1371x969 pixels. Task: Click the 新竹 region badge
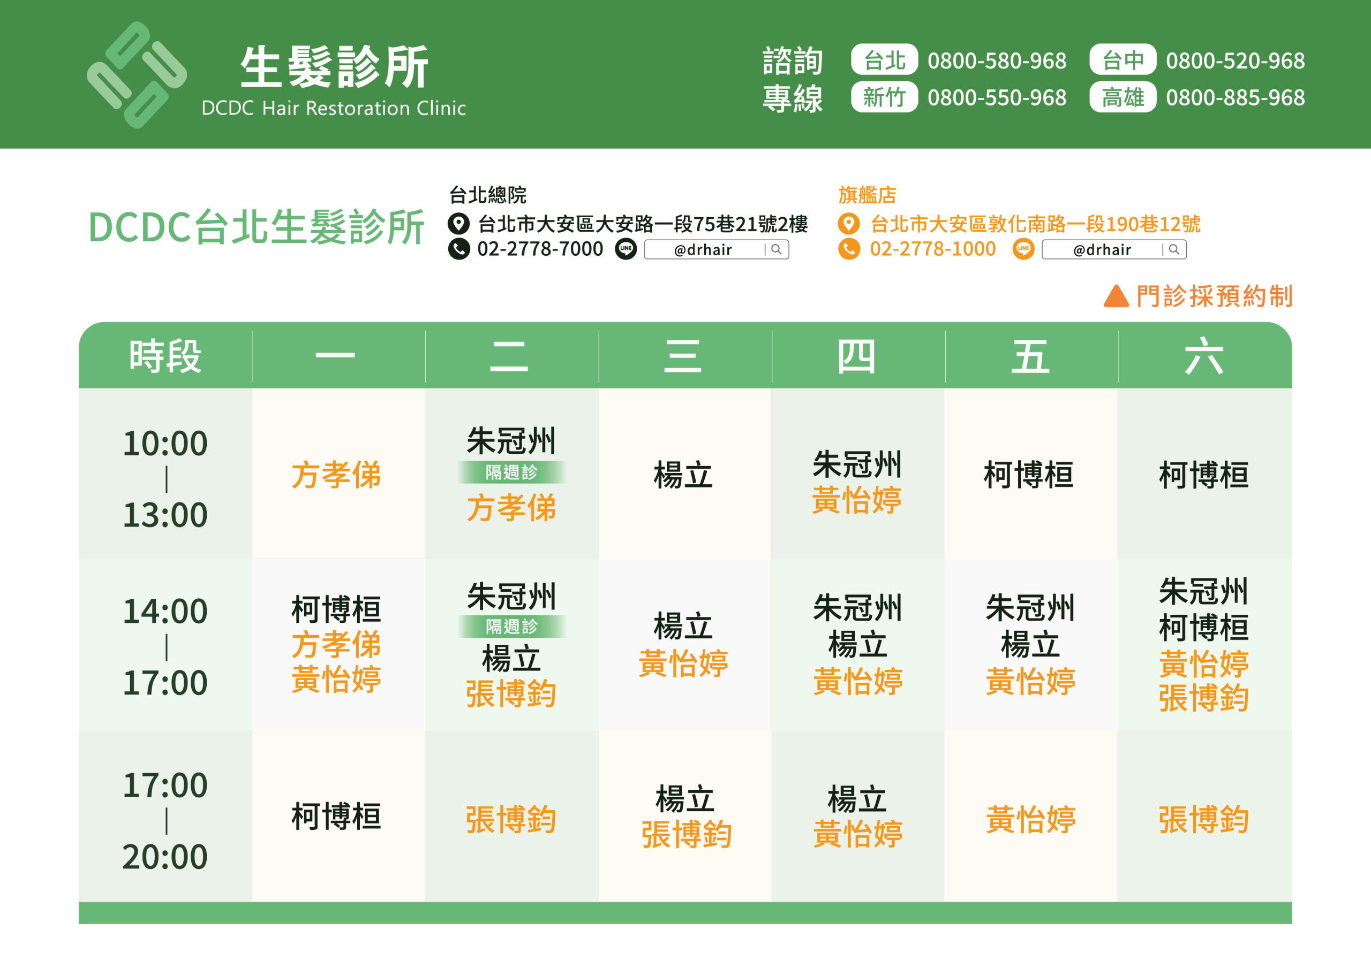click(x=884, y=97)
